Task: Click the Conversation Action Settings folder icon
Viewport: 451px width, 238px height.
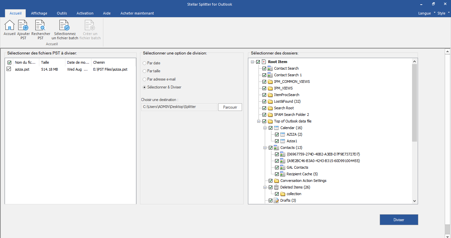Action: pos(276,181)
